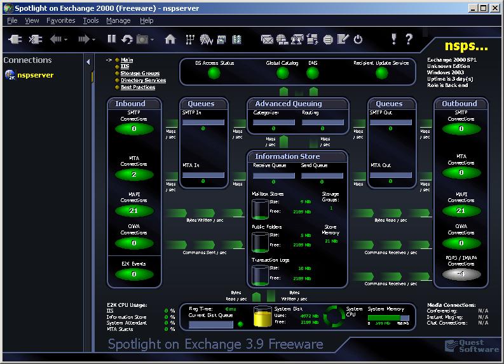Open the back-arrow history dropdown
This screenshot has width=504, height=364.
66,40
